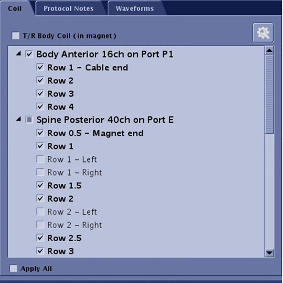Collapse the Body Anterior 16ch tree node
Viewport: 283px width, 283px height.
18,54
